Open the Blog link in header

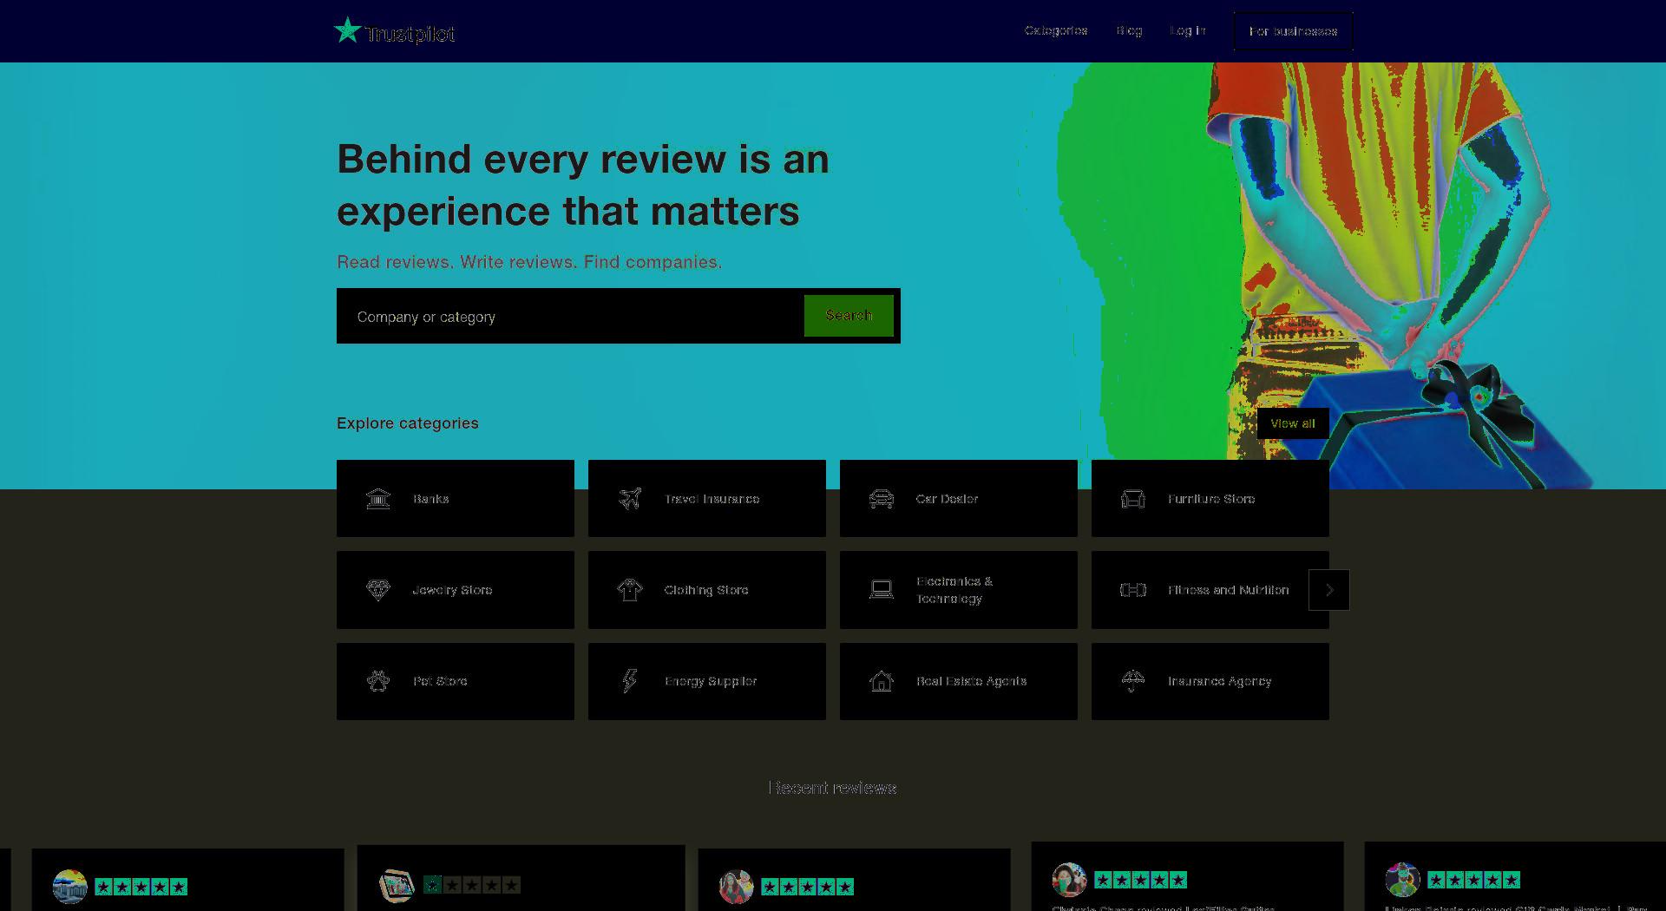click(1129, 30)
